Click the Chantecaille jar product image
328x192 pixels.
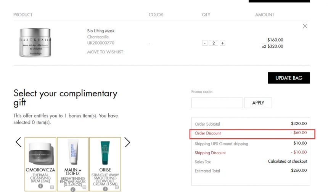[x=35, y=42]
